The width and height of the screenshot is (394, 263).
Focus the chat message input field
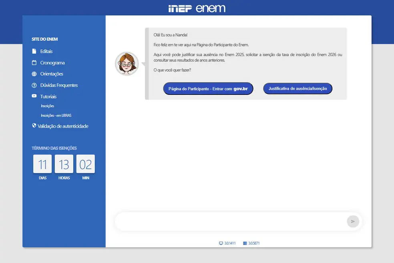231,221
